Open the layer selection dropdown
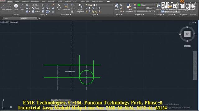The height and width of the screenshot is (111, 199). (112, 5)
